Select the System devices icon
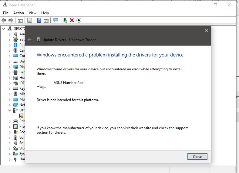Viewport: 239px width, 173px height. (x=15, y=154)
